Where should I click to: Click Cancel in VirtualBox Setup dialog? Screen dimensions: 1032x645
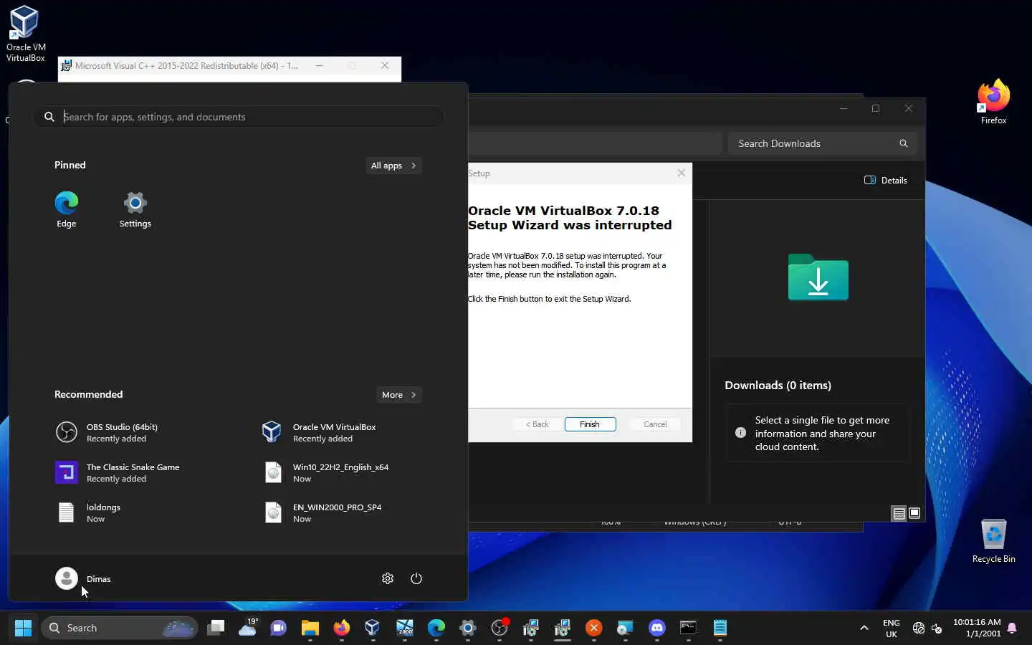click(655, 424)
